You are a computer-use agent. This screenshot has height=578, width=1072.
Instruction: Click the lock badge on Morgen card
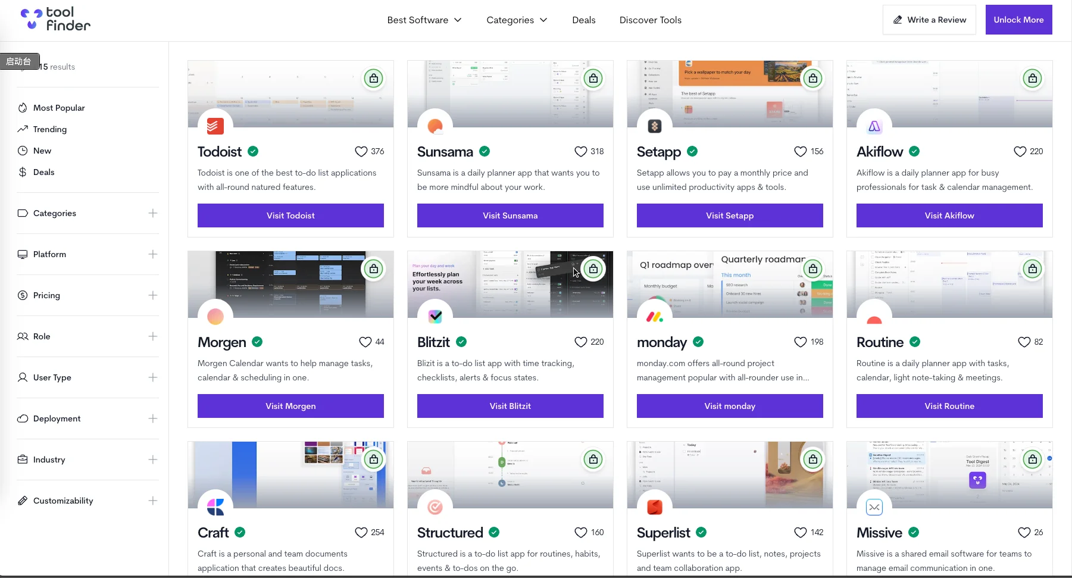pyautogui.click(x=374, y=269)
